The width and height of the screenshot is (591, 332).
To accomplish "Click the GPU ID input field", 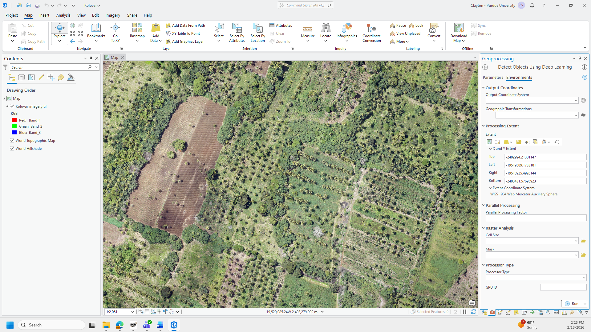I will 563,287.
